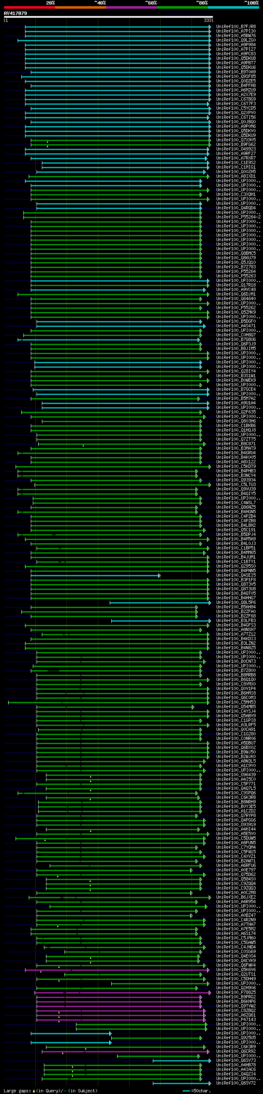Select the red ~20% identity legend bar
The height and width of the screenshot is (1094, 263).
(29, 7)
